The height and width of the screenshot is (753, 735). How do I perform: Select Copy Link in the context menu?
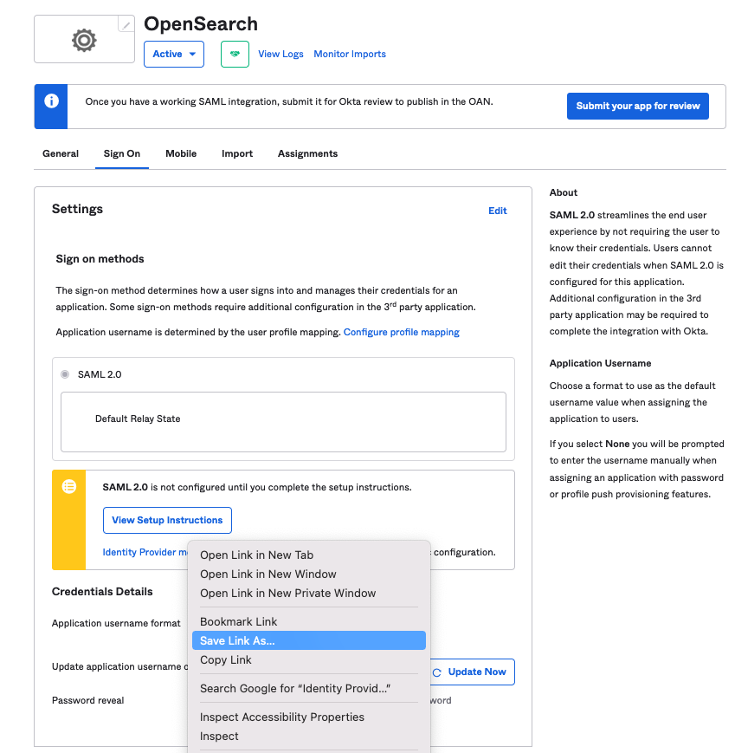(x=224, y=659)
